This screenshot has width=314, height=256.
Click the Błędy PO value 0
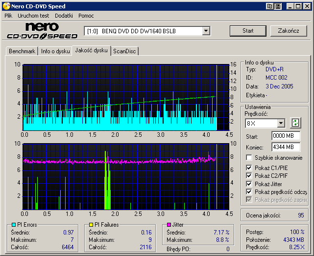[x=228, y=249]
